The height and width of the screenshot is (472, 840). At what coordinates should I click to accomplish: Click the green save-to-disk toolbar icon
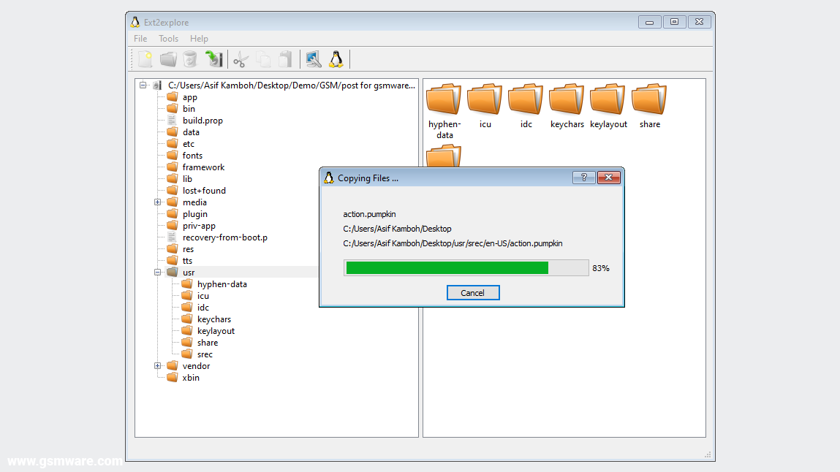(213, 59)
